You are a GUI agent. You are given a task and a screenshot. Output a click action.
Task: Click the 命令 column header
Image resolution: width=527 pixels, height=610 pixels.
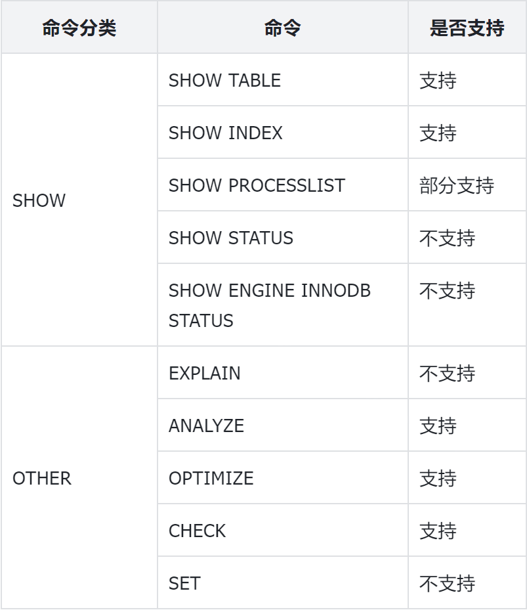click(282, 28)
